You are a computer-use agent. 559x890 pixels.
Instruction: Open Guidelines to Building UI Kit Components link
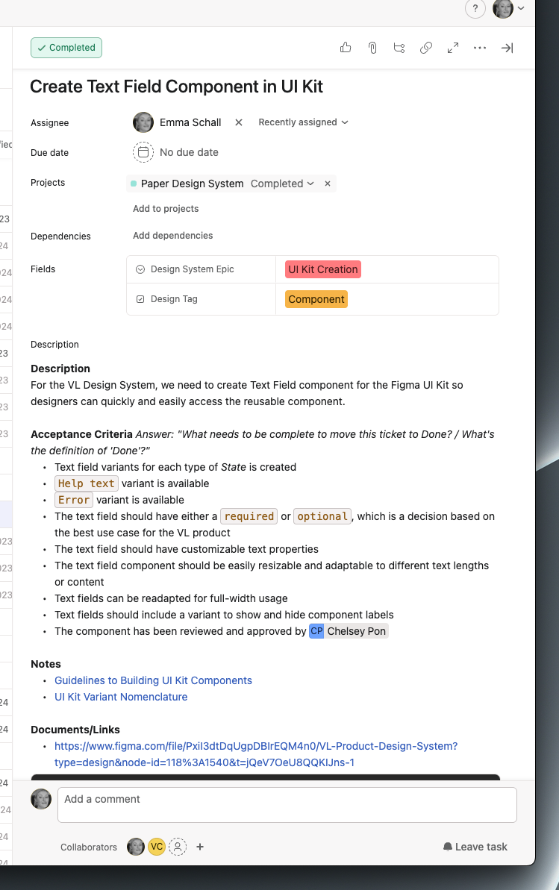pyautogui.click(x=153, y=680)
